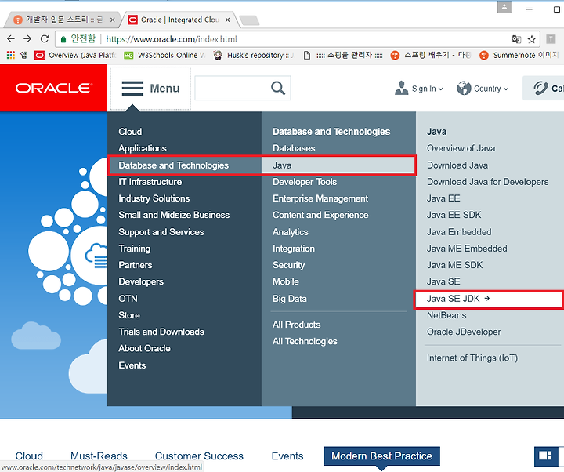
Task: Click the grid view icon at bottom right
Action: pyautogui.click(x=545, y=456)
